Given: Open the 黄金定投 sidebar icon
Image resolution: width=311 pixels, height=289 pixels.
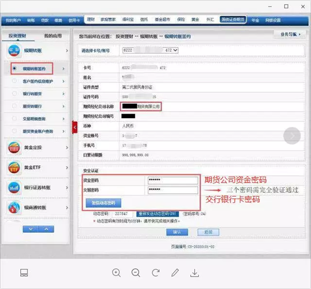Looking at the screenshot, I should [13, 147].
